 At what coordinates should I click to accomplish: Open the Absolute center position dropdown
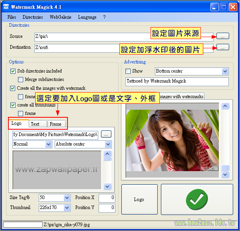point(108,144)
